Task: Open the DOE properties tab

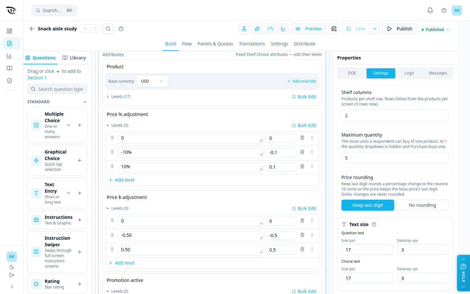Action: (x=352, y=73)
